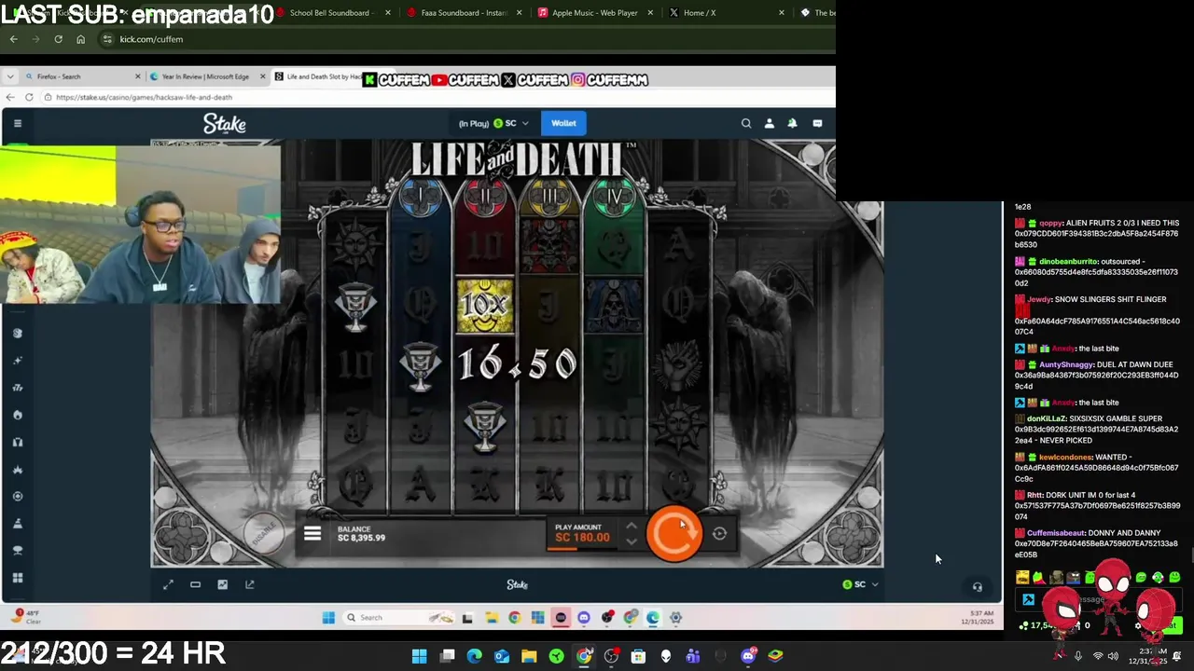Open the live support headset icon
This screenshot has height=671, width=1194.
coord(977,587)
